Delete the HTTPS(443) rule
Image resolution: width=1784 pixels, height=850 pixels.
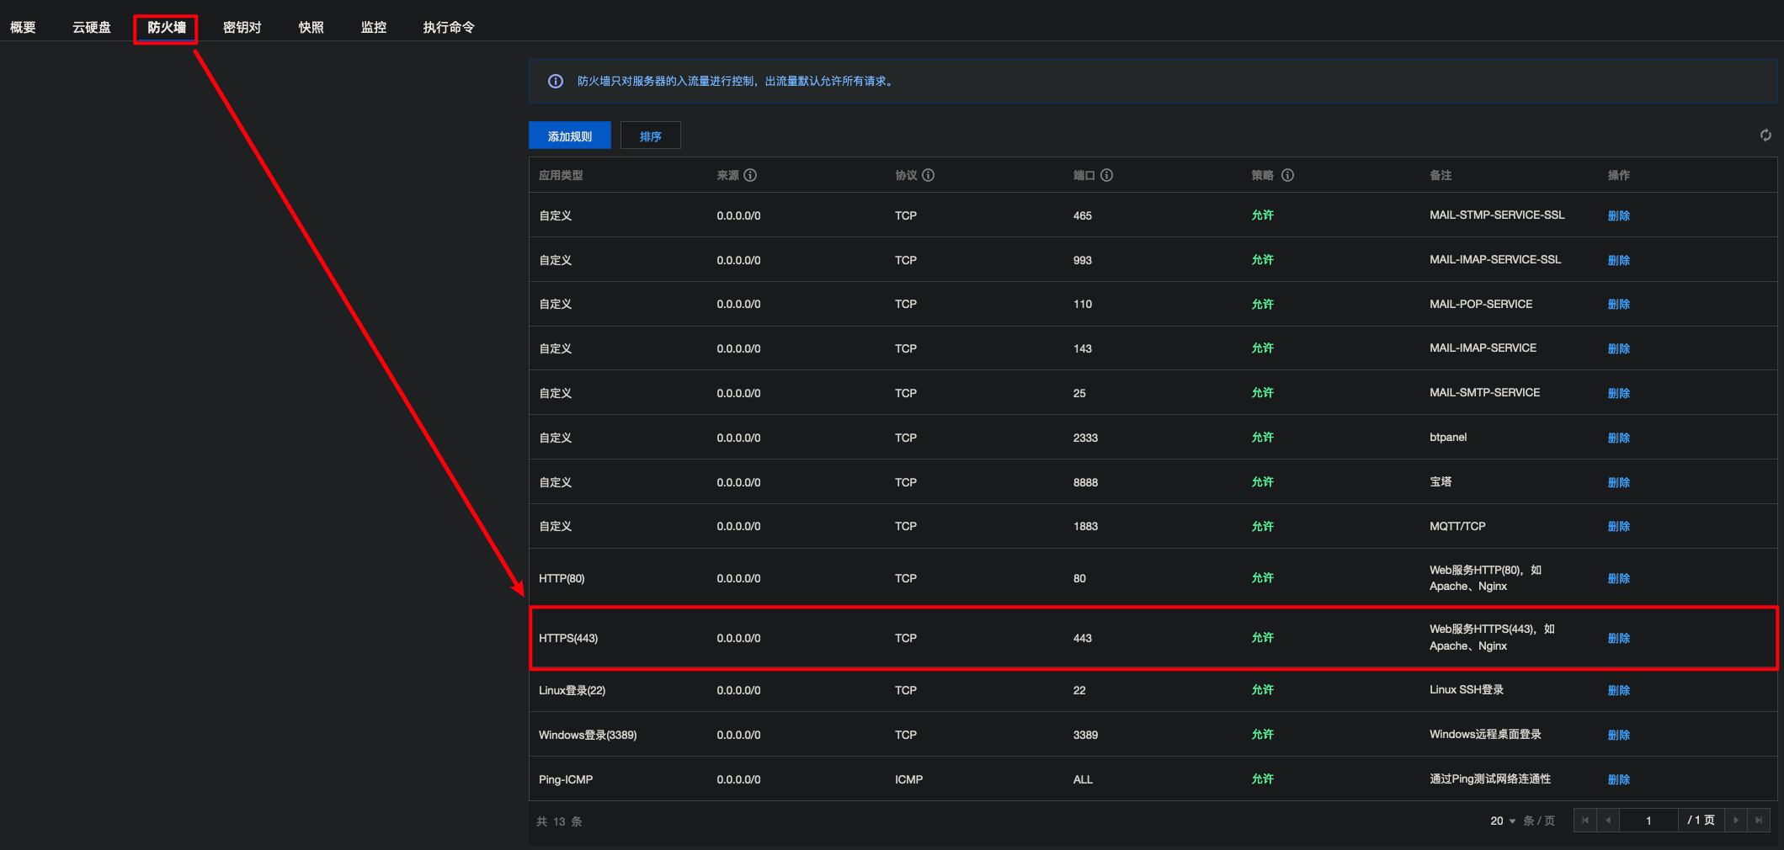click(x=1619, y=639)
